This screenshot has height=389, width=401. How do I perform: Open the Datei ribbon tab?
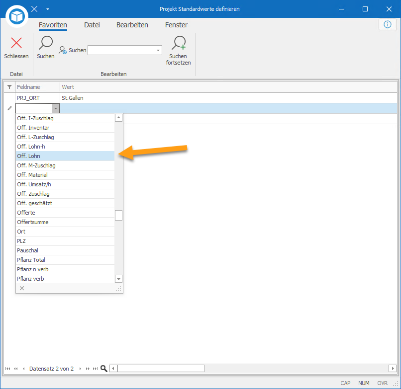coord(92,25)
